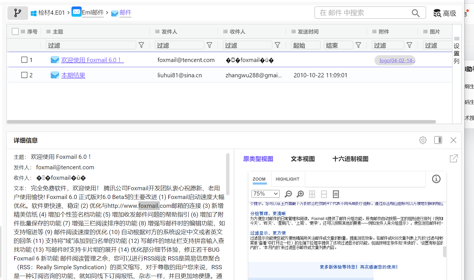474x280 pixels.
Task: Open the 欢迎使用 Foxmail 6.0！ email link
Action: [x=92, y=60]
